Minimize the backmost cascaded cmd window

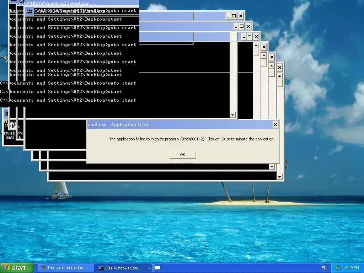pos(228,16)
